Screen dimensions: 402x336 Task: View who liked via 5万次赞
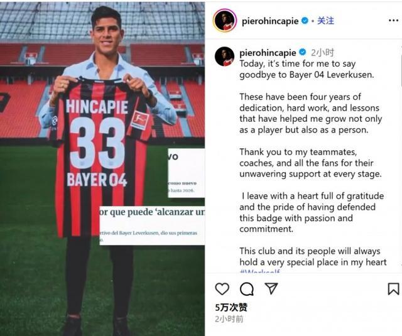[231, 307]
